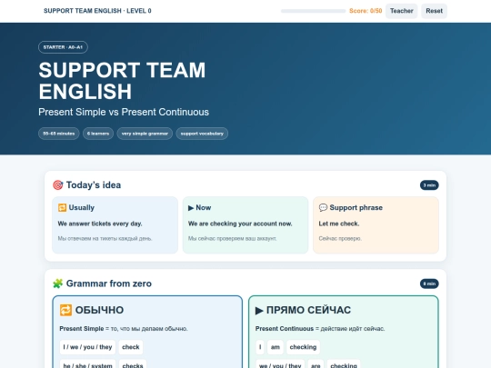The image size is (491, 368).
Task: Click the puzzle icon beside Grammar from zero
Action: pos(57,283)
